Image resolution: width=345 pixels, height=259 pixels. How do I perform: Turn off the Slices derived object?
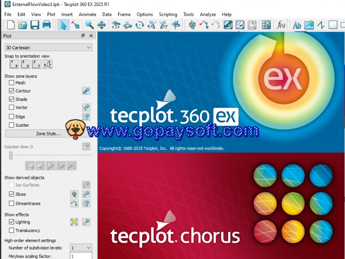coord(12,194)
